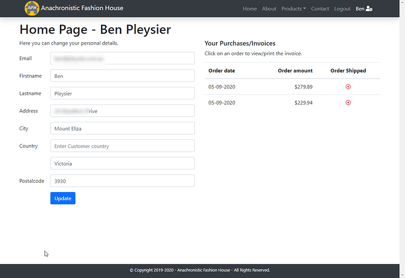Click the Your Purchases/Invoices heading
Viewport: 405px width, 278px height.
tap(240, 43)
